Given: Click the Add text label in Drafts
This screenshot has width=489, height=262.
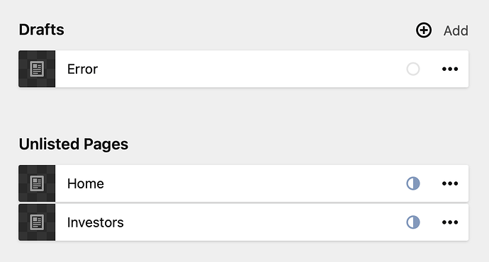Looking at the screenshot, I should [456, 31].
